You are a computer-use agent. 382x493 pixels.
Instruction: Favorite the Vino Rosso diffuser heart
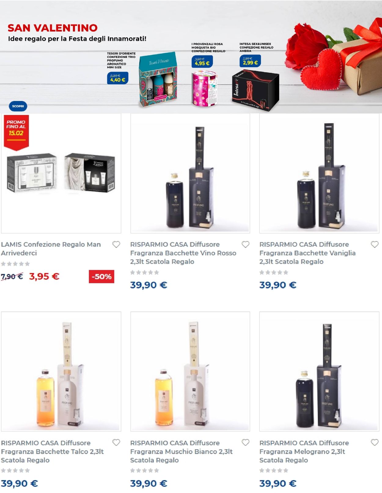pyautogui.click(x=245, y=245)
